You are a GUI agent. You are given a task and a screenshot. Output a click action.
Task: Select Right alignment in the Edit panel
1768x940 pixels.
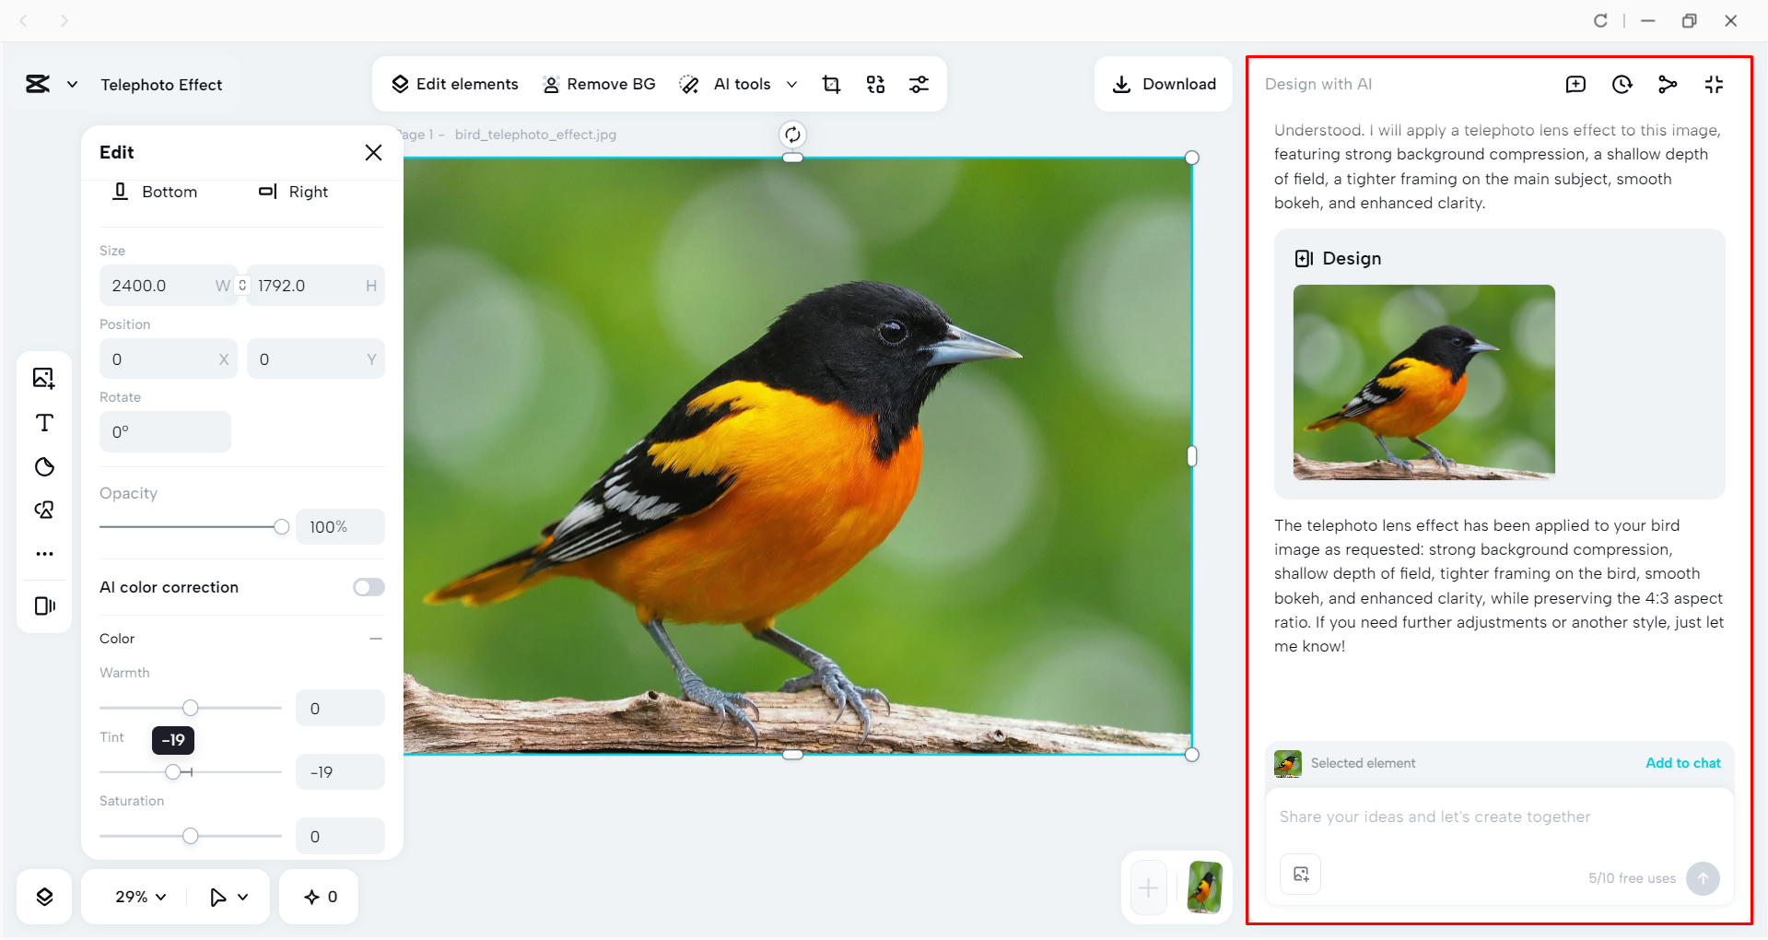[x=295, y=192]
